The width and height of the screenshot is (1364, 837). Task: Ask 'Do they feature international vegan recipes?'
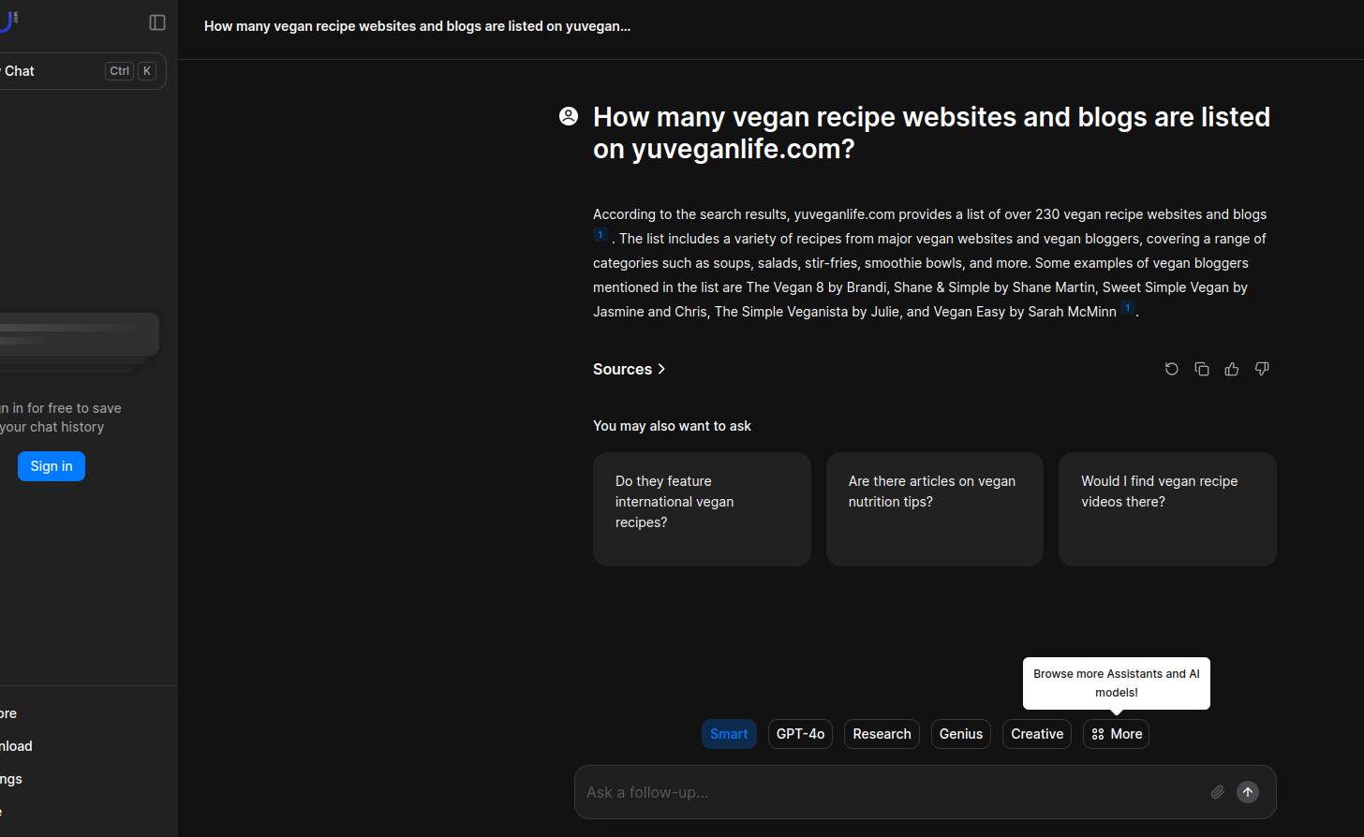tap(702, 509)
